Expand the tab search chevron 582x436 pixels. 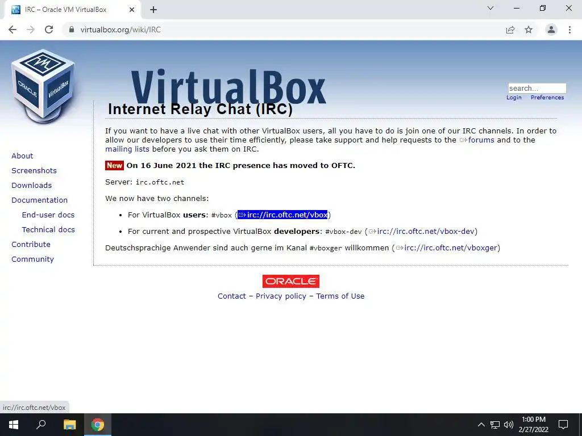(x=490, y=8)
